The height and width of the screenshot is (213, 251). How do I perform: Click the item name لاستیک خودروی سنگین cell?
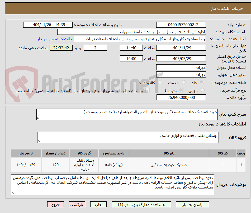click(x=169, y=165)
